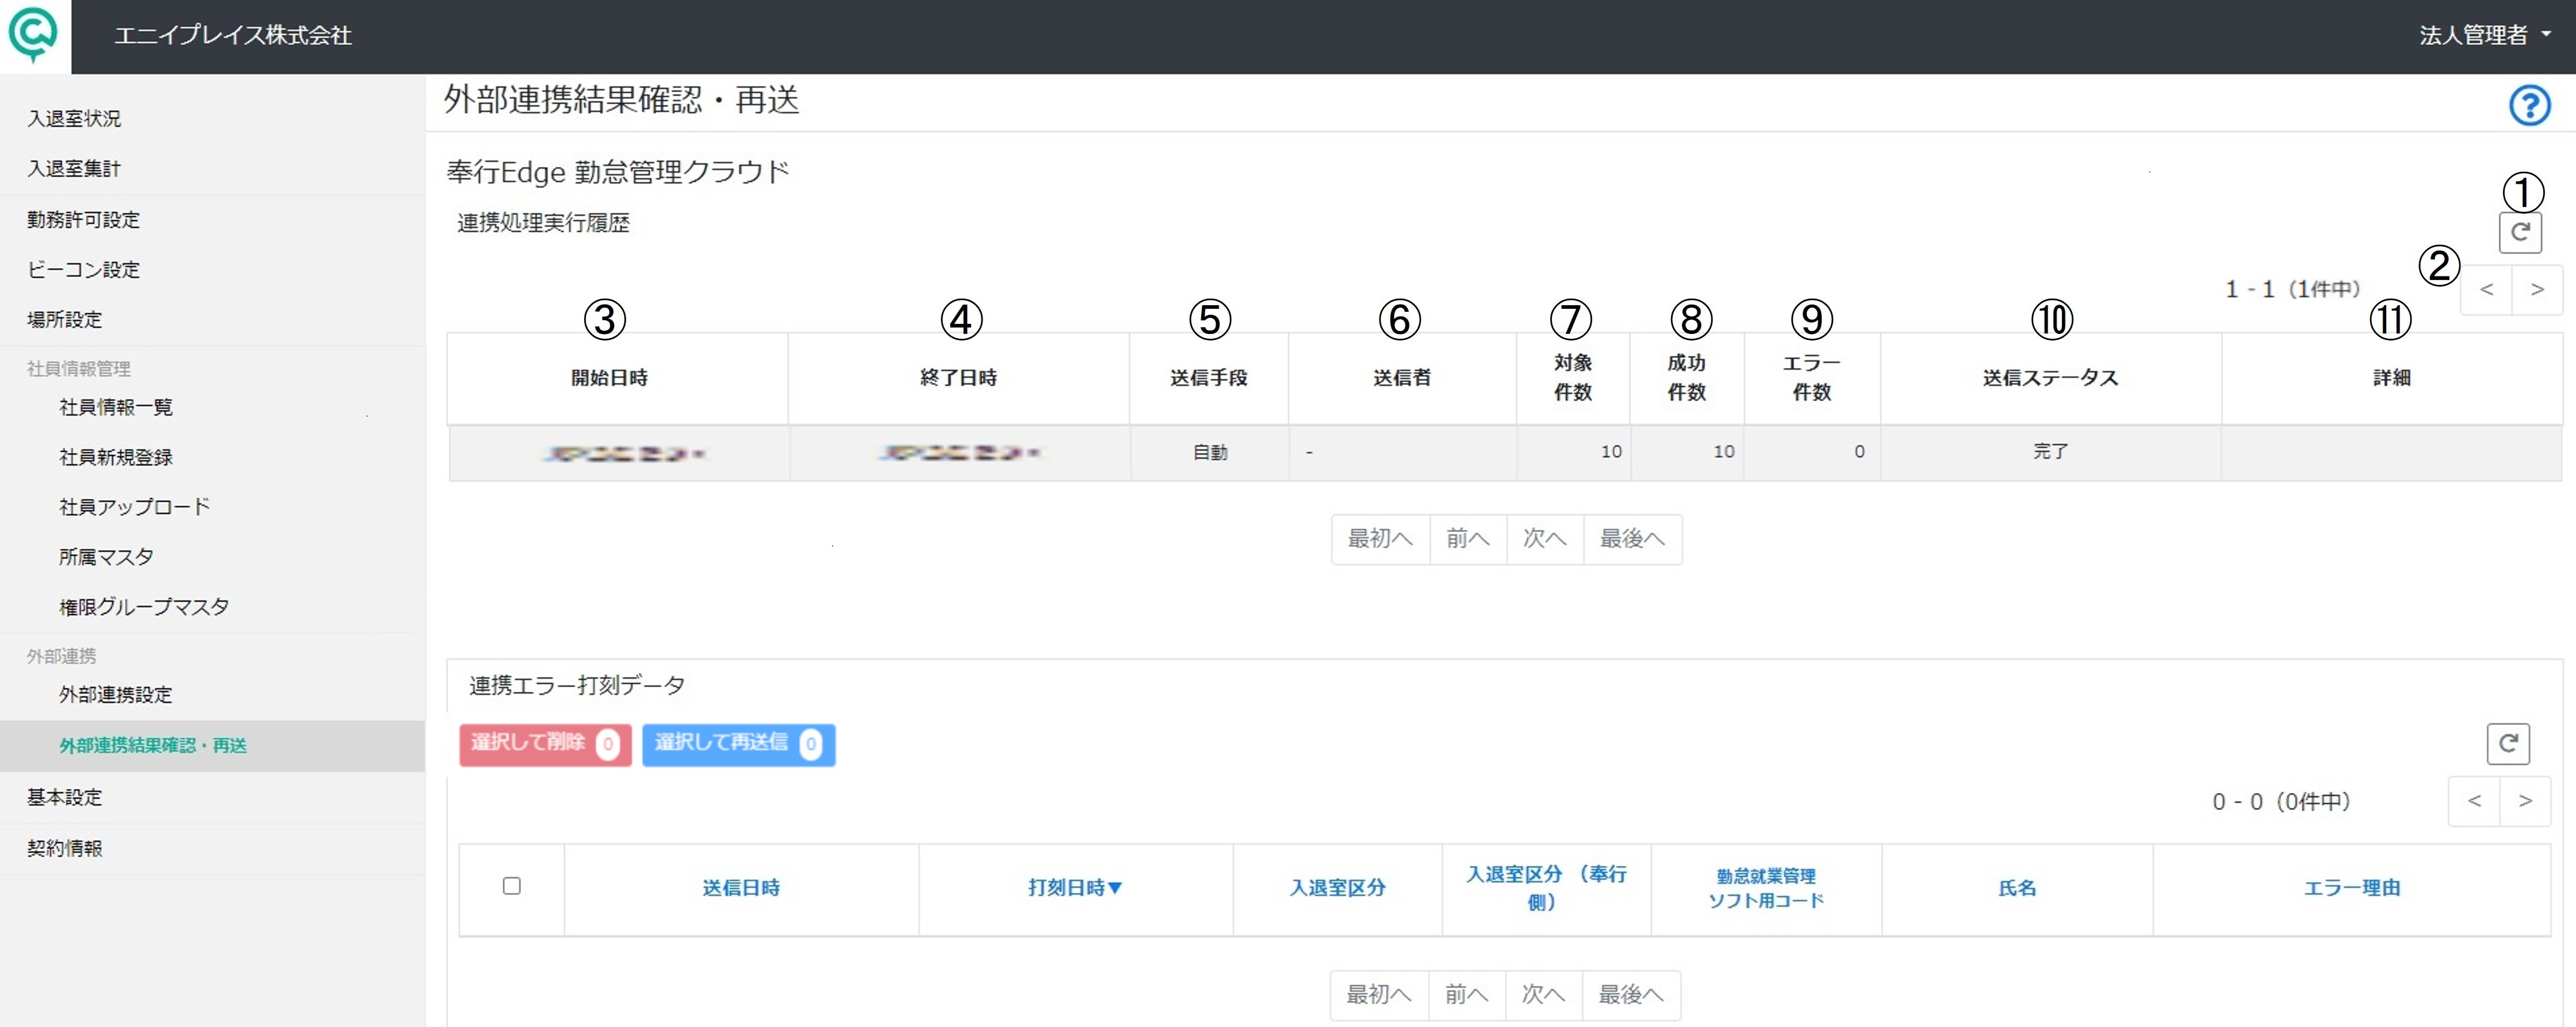Open the 法人管理者 user dropdown
This screenshot has width=2576, height=1027.
pos(2484,35)
